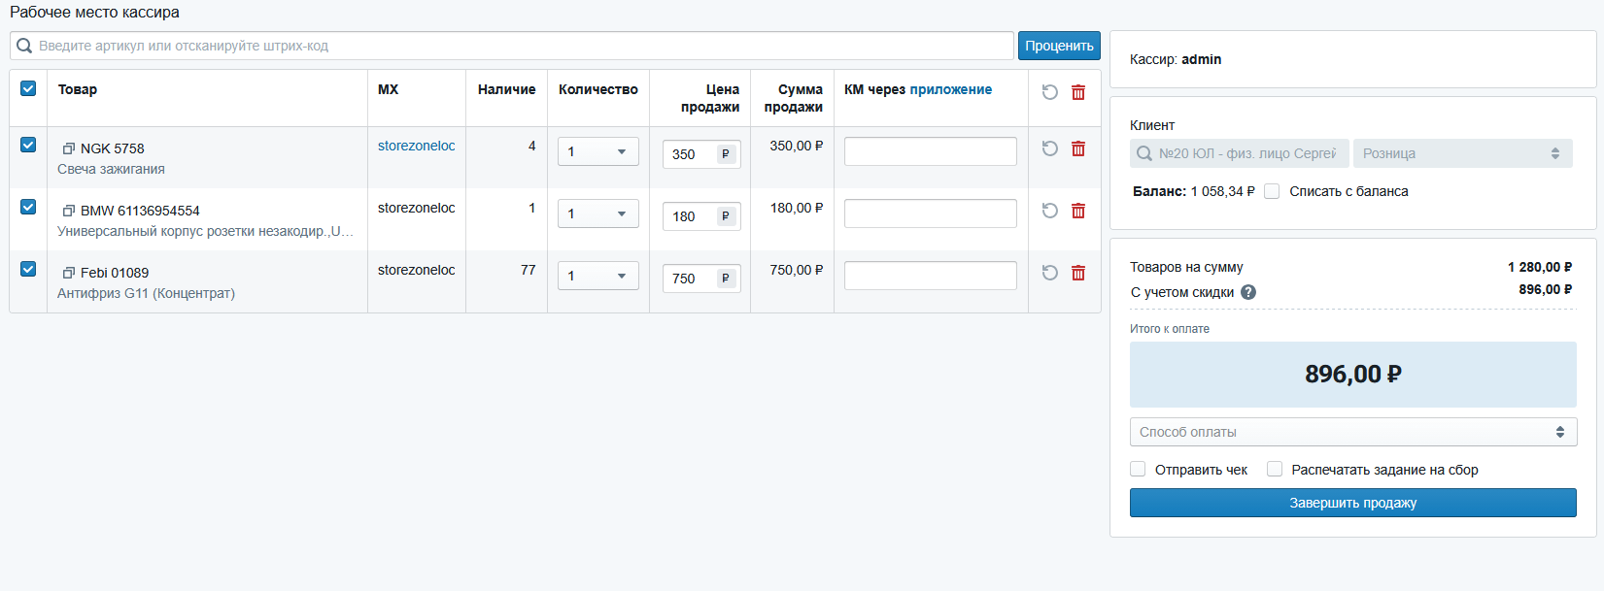
Task: Open NGK 5758 product details icon
Action: point(69,148)
